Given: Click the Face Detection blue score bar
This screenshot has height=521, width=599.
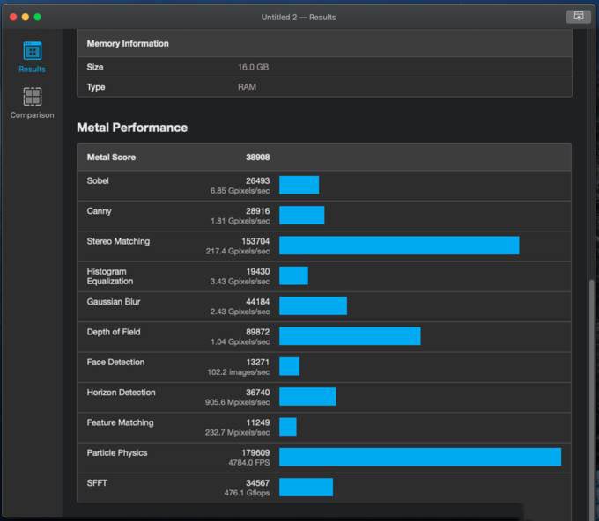Looking at the screenshot, I should (290, 366).
